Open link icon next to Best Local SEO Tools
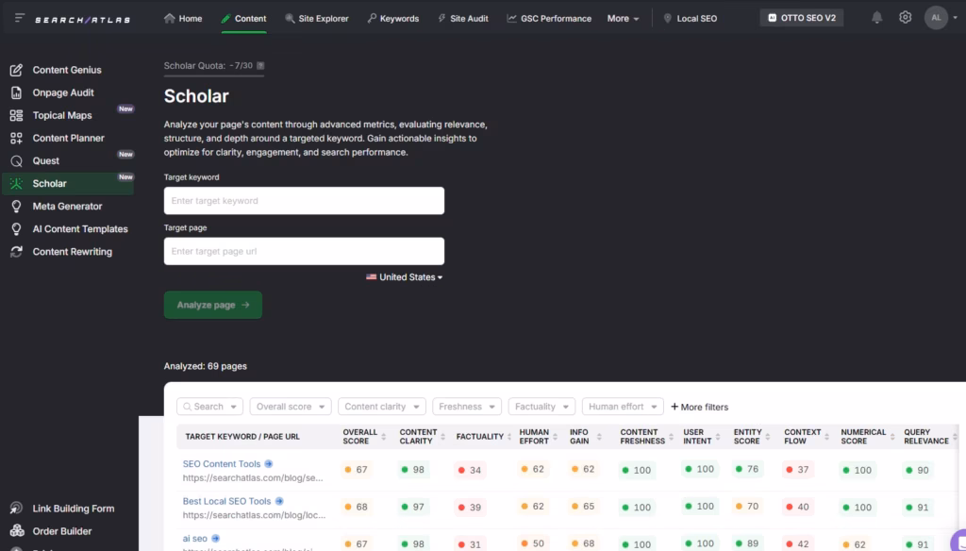The width and height of the screenshot is (966, 551). [279, 501]
